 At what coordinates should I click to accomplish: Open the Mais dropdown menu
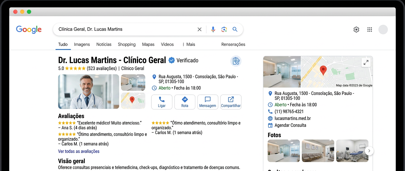coord(189,44)
